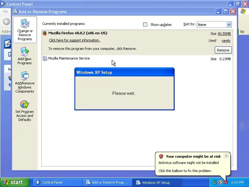Click 'Currently installed programs:' label

point(64,24)
